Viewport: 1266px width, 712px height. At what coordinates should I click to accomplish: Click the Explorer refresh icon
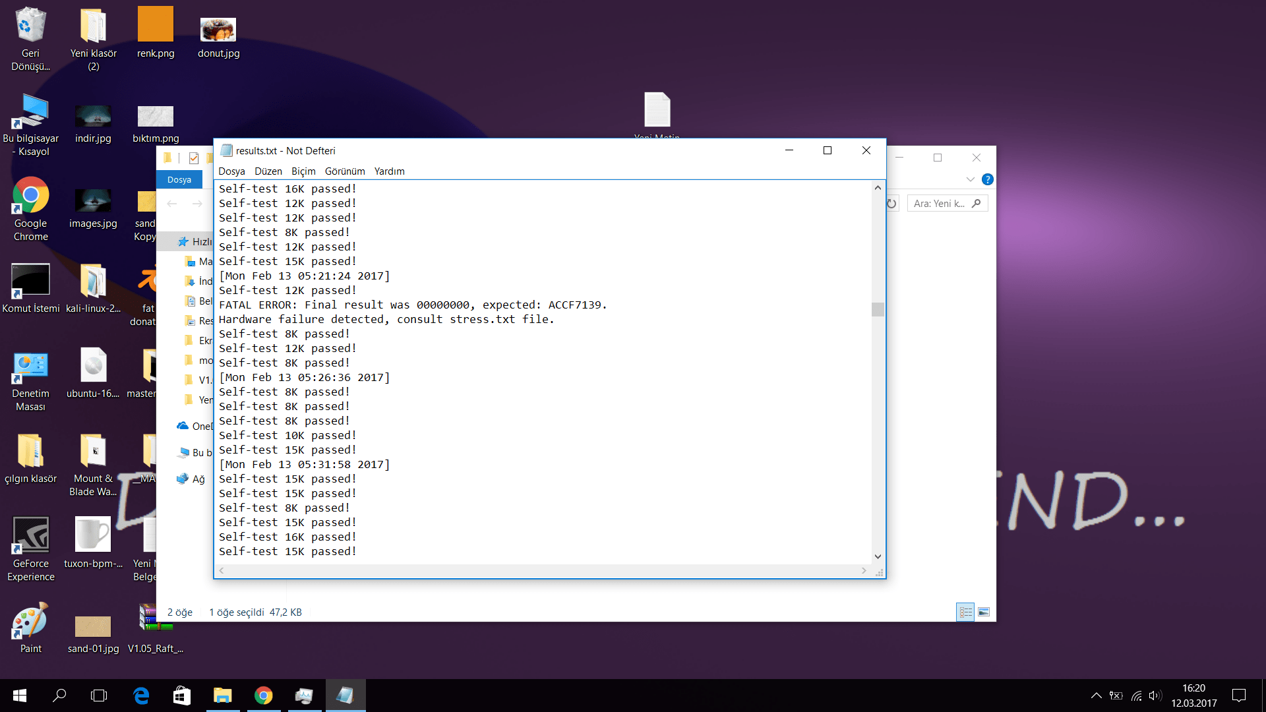point(891,204)
